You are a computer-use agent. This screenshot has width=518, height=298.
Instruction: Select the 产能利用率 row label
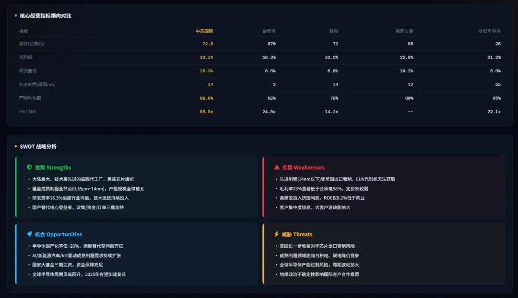pos(30,98)
